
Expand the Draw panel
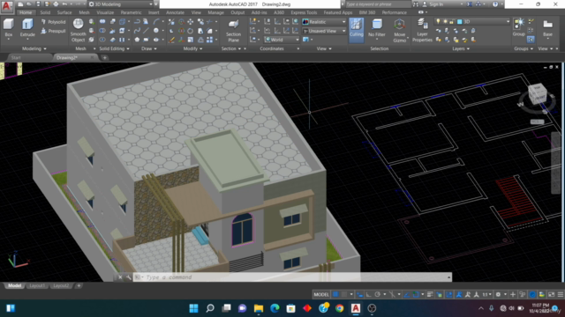(149, 48)
